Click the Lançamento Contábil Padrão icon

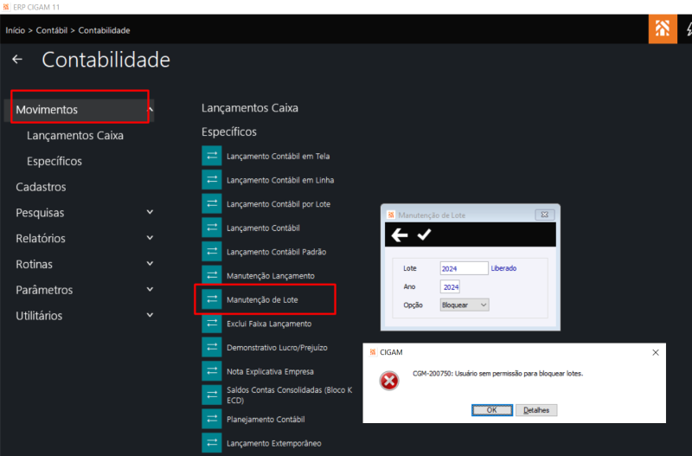[212, 251]
